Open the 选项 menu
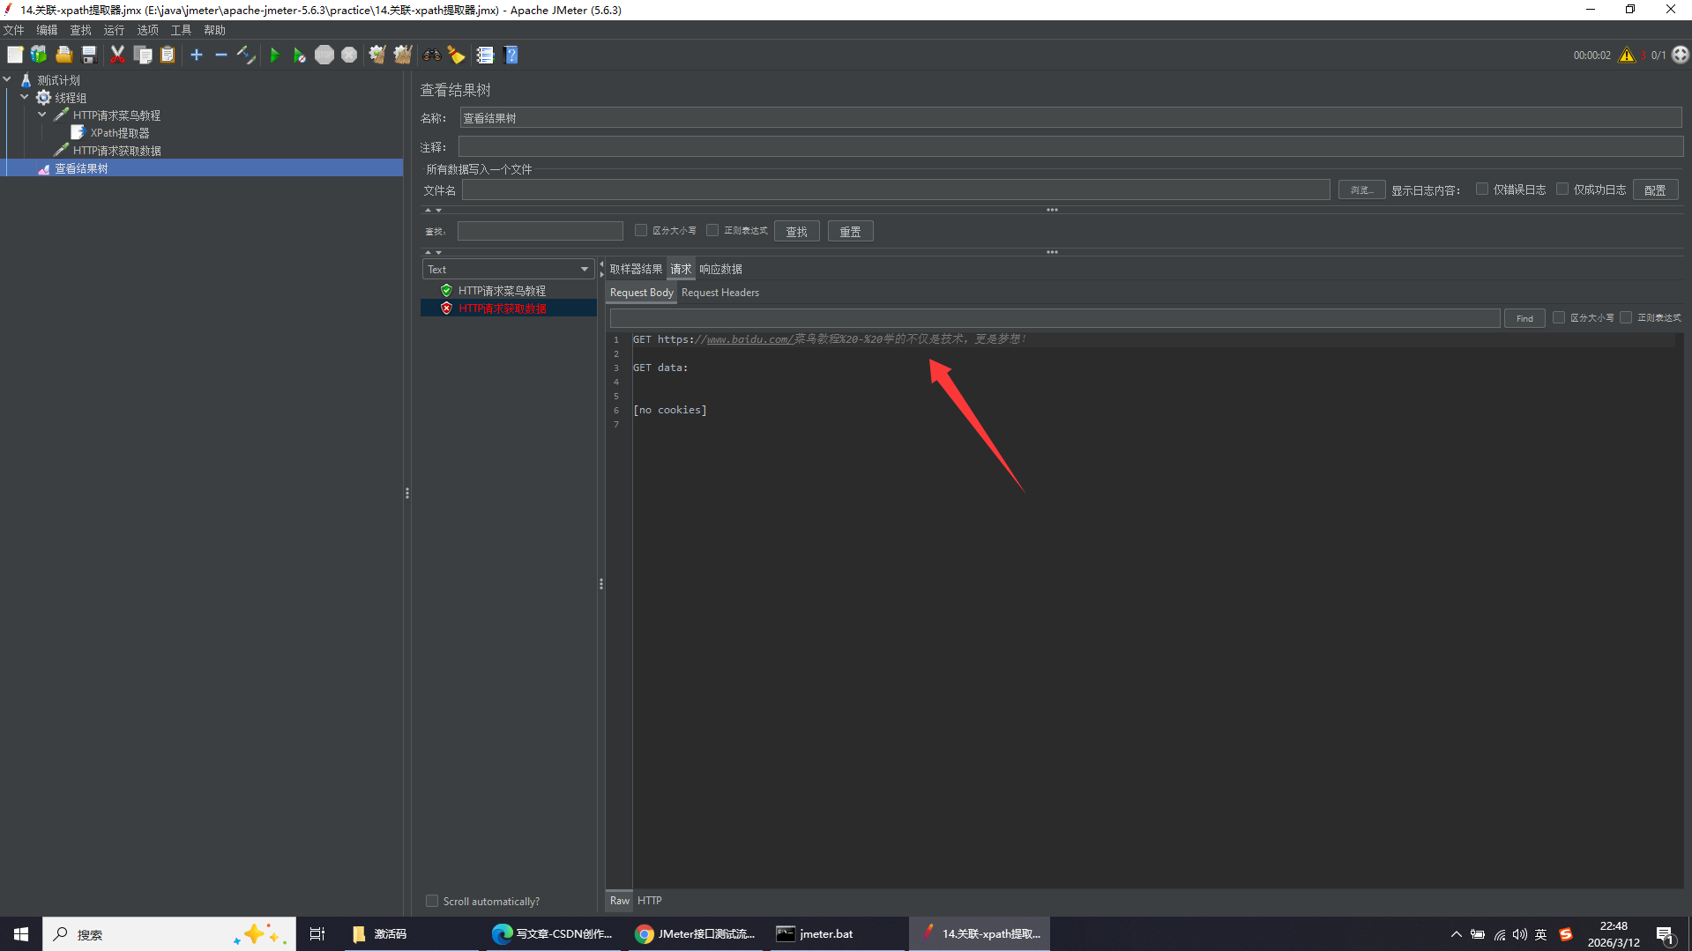Viewport: 1692px width, 951px height. tap(147, 30)
